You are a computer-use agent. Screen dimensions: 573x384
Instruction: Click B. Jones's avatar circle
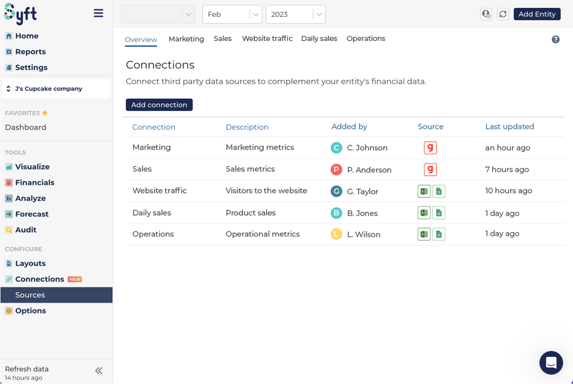(x=336, y=213)
